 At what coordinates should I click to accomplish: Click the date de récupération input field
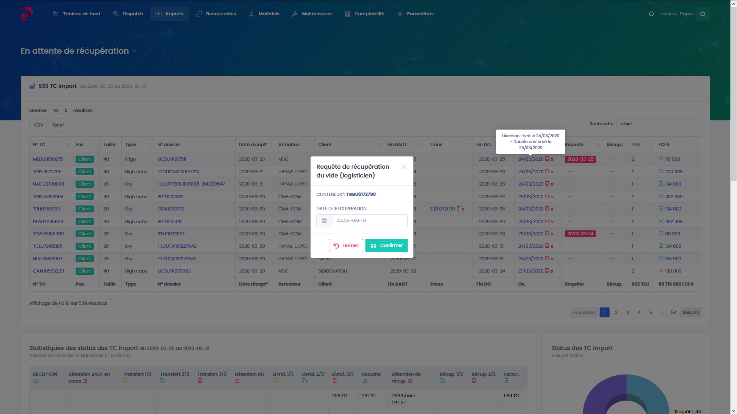[x=369, y=221]
